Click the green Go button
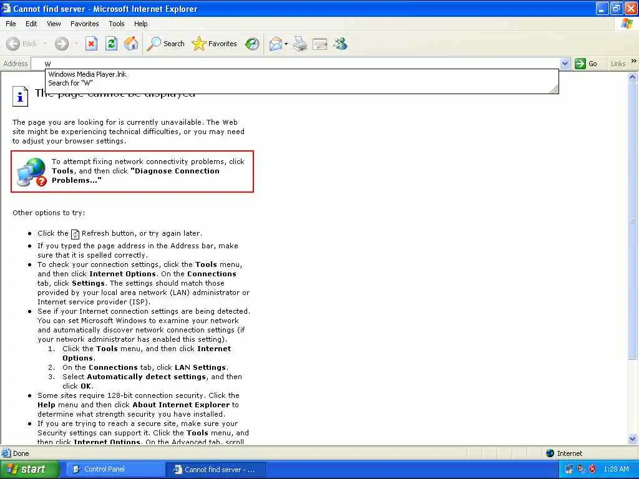 point(586,64)
